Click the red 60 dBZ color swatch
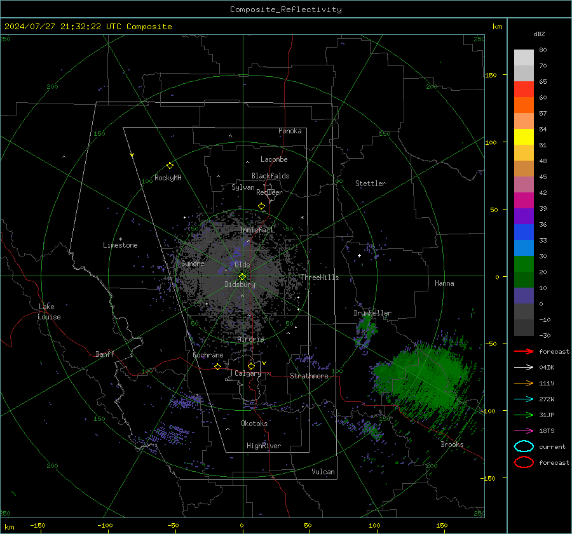Screen dimensions: 572x534 click(524, 90)
